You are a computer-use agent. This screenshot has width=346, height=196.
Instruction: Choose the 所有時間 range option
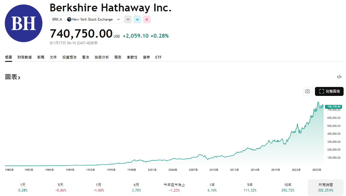tap(325, 187)
